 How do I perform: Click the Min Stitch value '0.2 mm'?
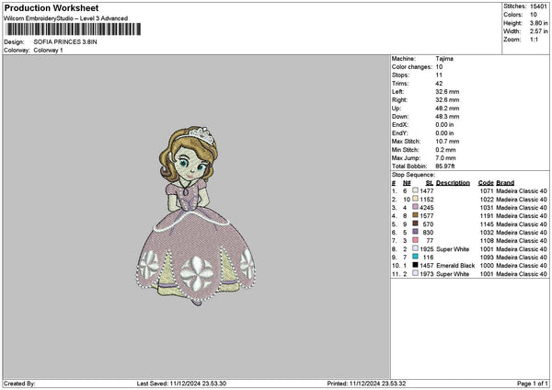pos(445,150)
